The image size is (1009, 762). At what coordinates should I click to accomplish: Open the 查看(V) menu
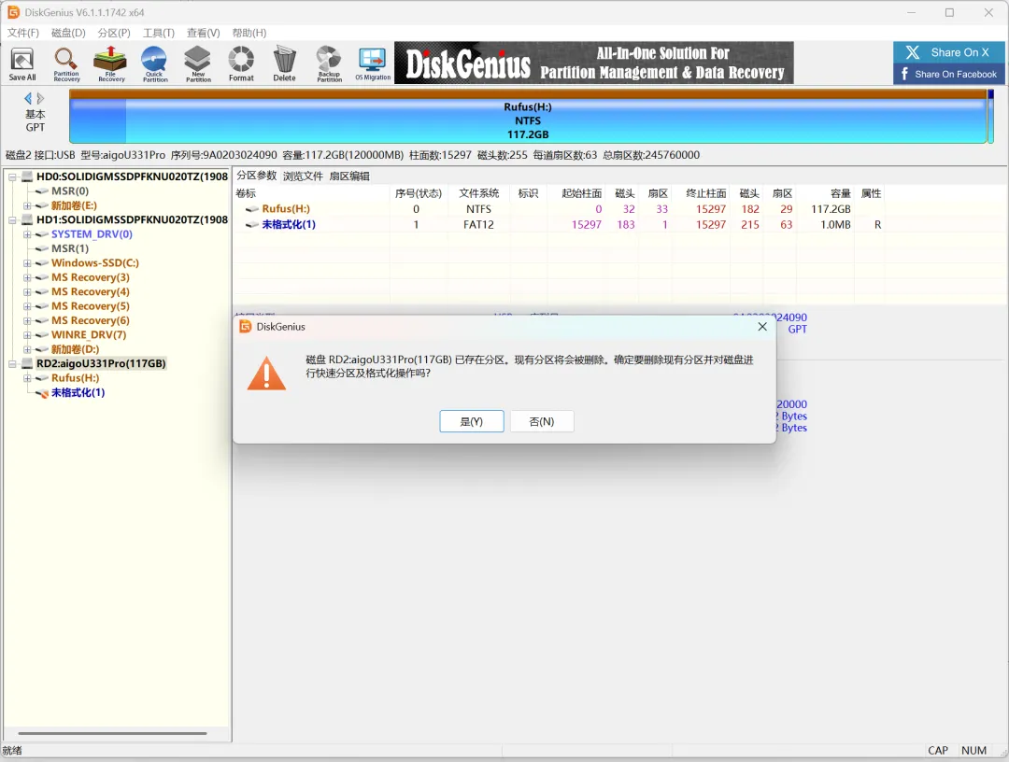[204, 33]
